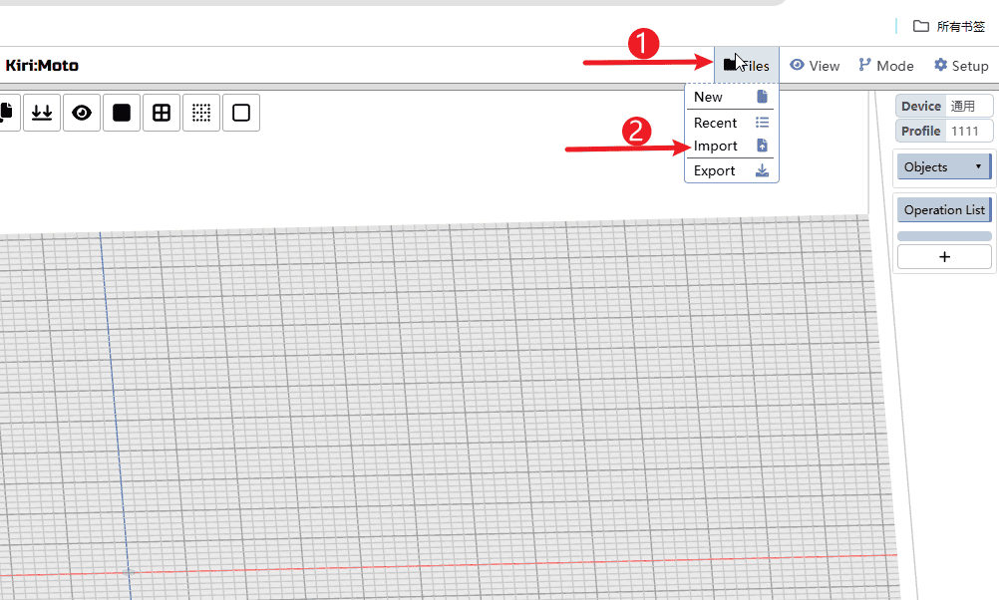
Task: Click the Device field showing 通用
Action: click(x=969, y=106)
